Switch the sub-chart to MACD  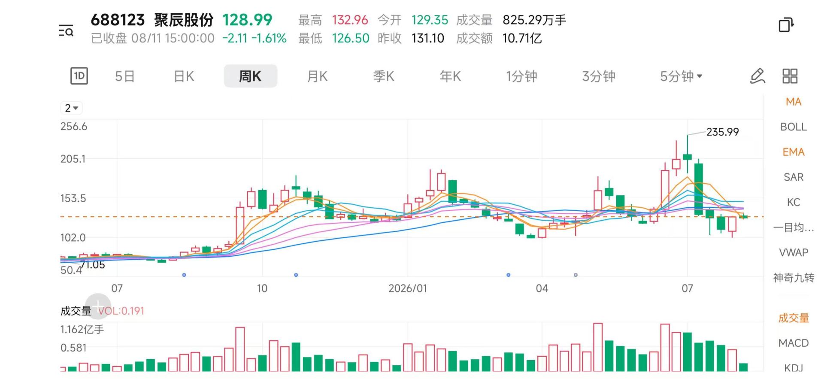coord(794,343)
